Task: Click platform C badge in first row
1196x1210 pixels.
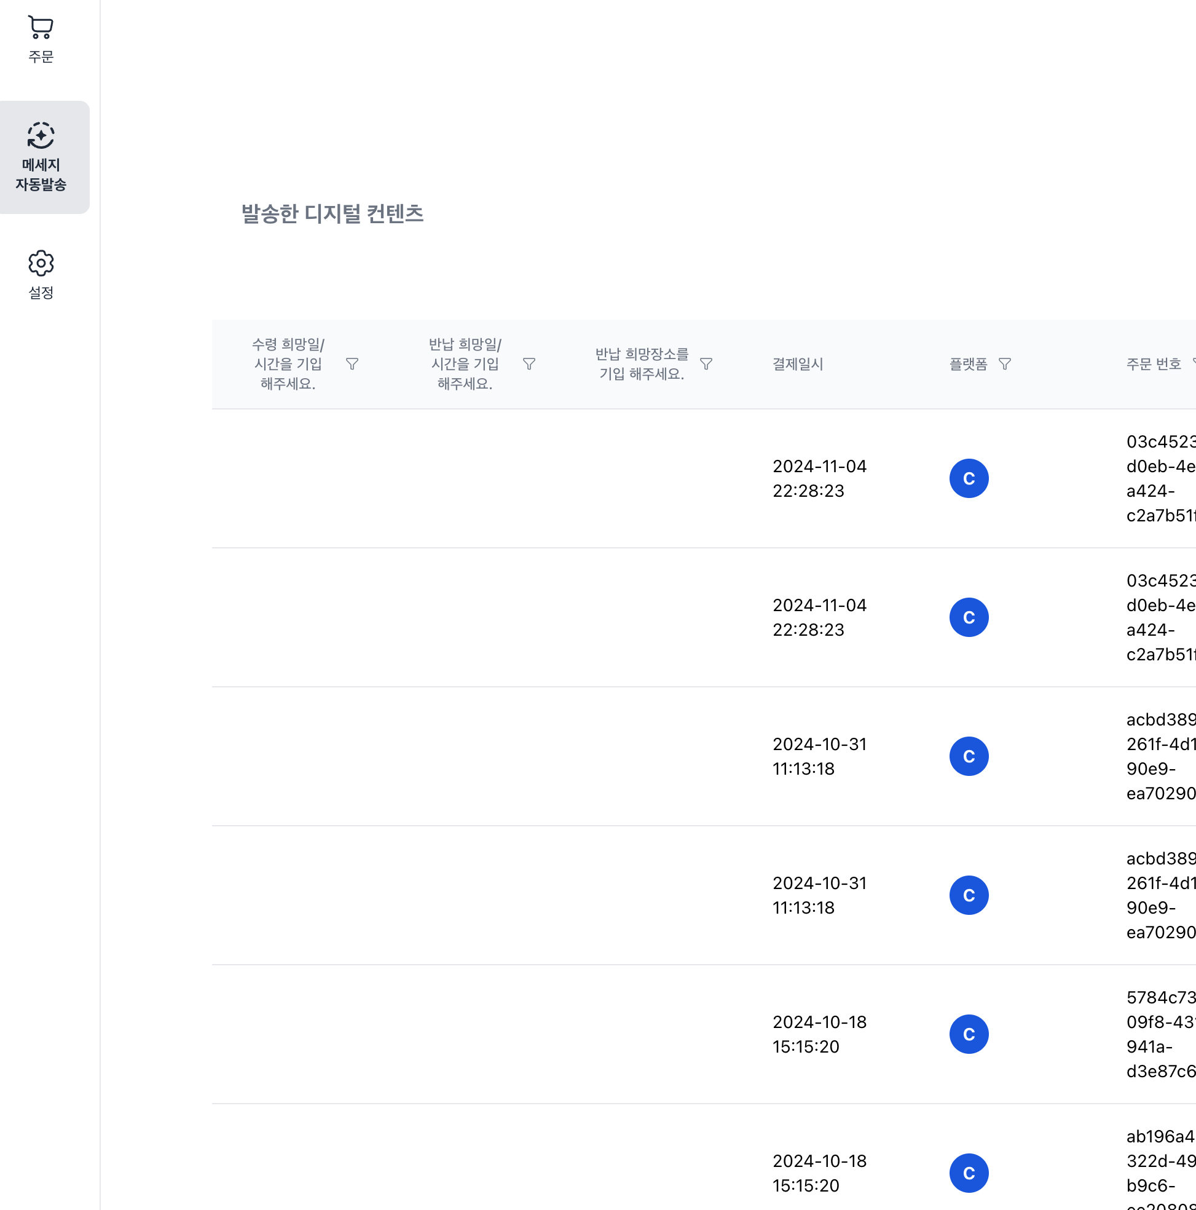Action: point(969,478)
